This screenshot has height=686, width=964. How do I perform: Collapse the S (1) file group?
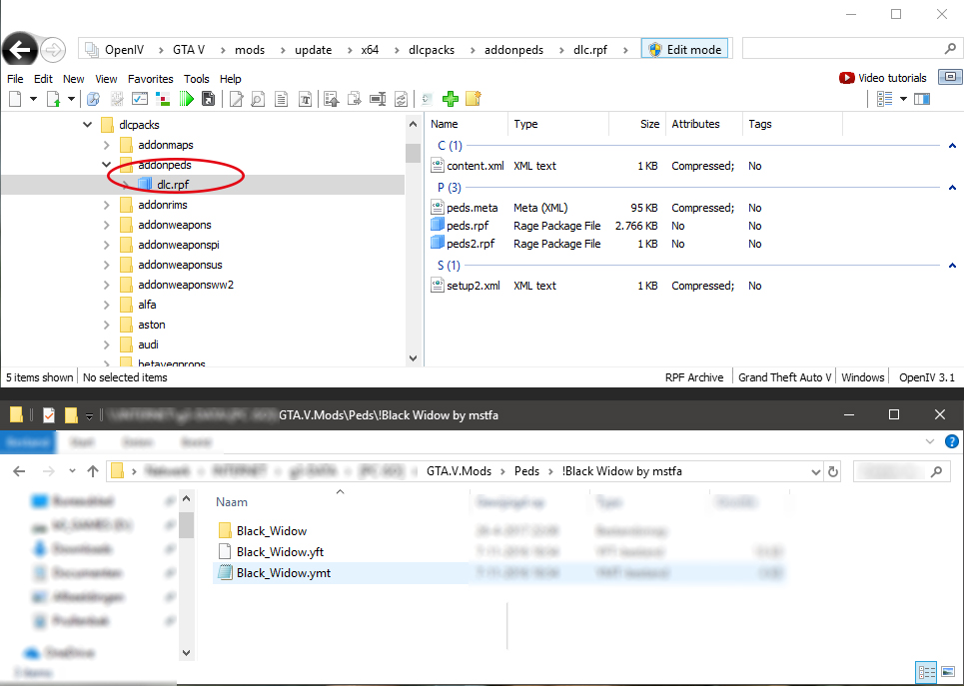952,266
